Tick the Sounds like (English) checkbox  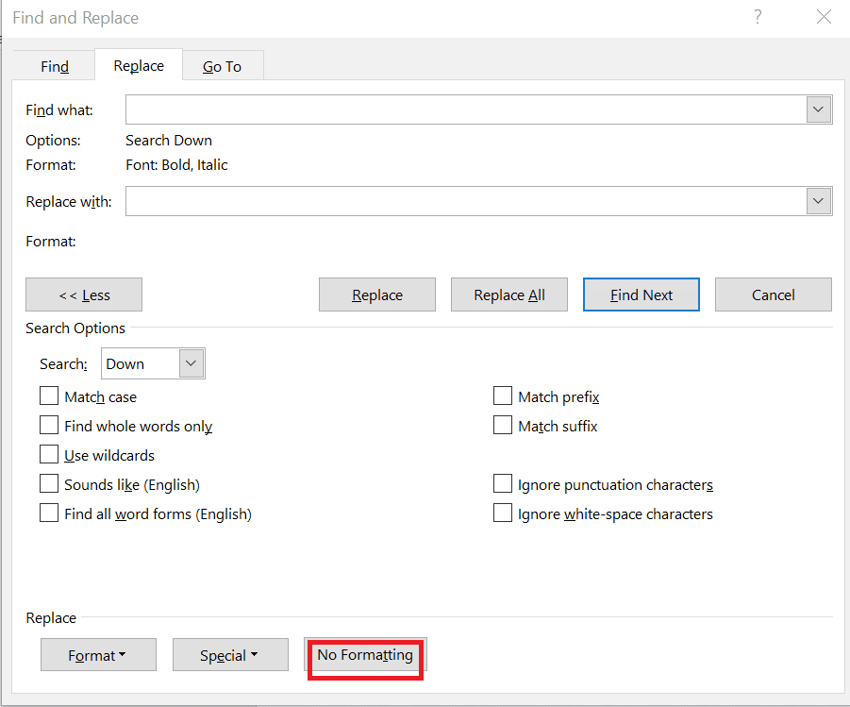coord(49,484)
